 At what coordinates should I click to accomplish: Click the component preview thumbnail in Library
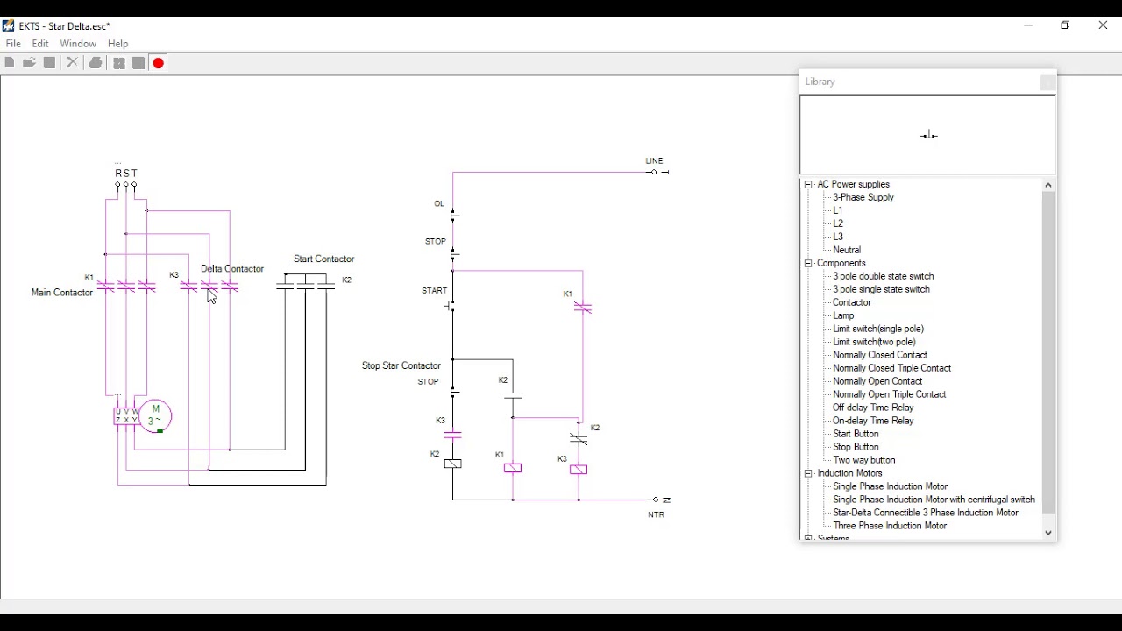click(928, 135)
